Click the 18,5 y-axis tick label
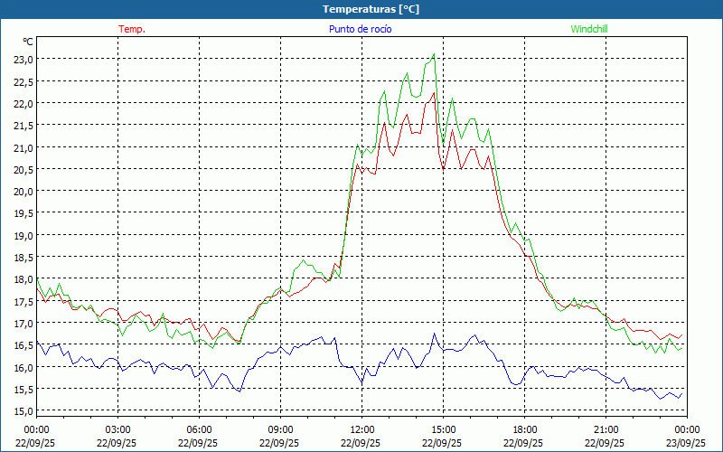Screen dimensions: 723x452 click(x=23, y=257)
